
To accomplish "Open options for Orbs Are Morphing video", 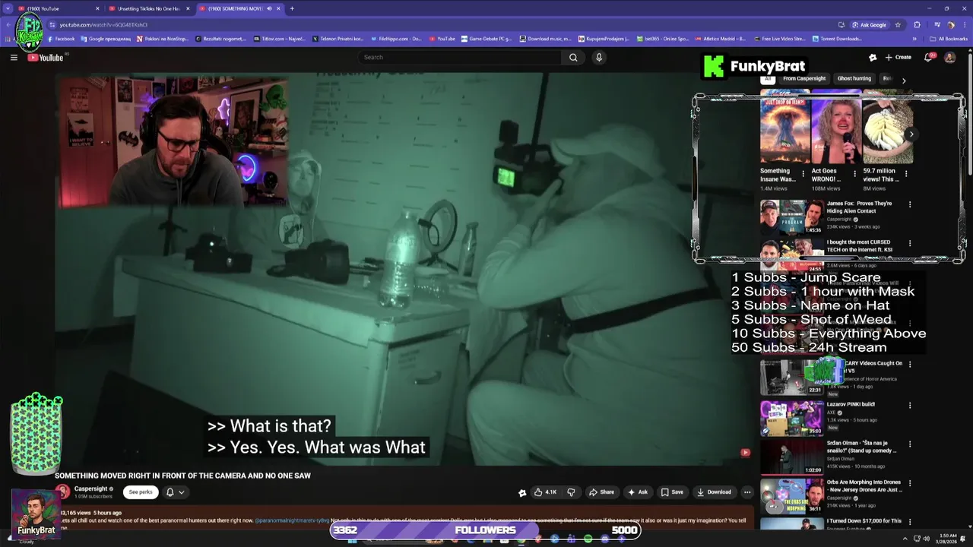I will 909,483.
